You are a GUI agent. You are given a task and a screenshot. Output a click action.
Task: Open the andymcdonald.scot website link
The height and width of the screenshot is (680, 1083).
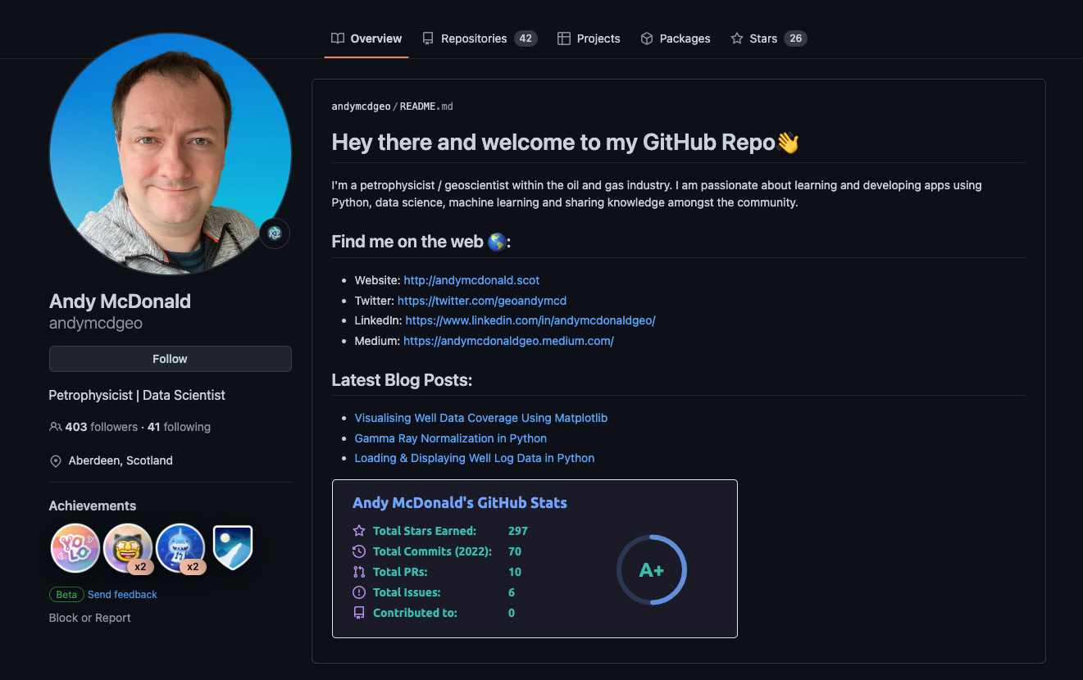click(x=471, y=280)
